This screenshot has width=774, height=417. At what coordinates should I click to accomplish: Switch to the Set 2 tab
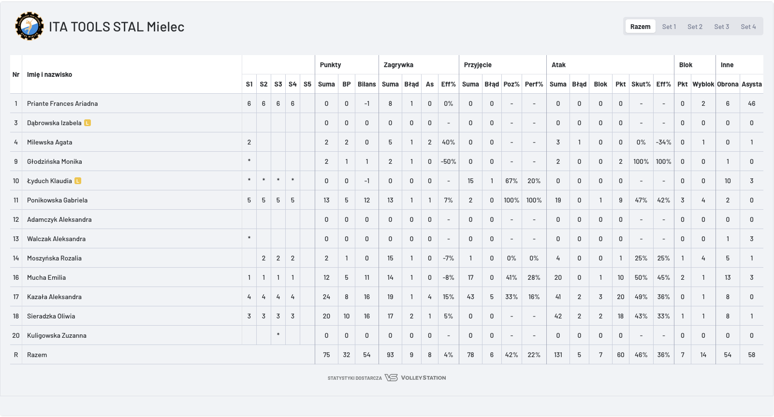tap(695, 27)
